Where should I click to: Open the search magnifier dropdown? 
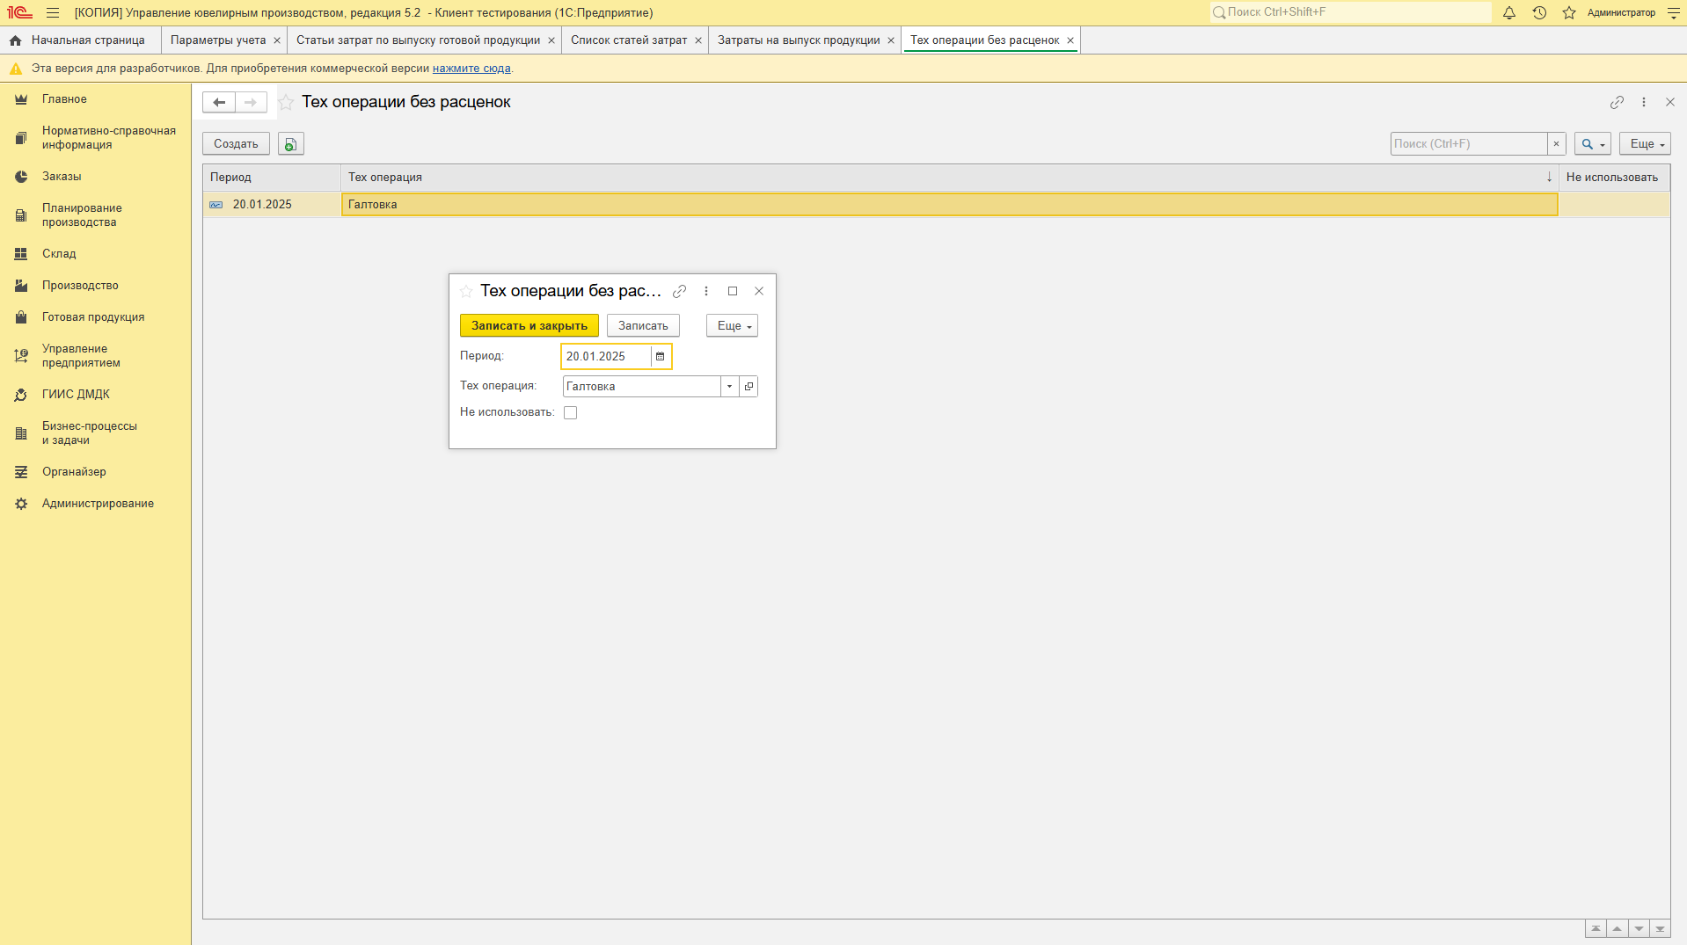click(x=1593, y=144)
